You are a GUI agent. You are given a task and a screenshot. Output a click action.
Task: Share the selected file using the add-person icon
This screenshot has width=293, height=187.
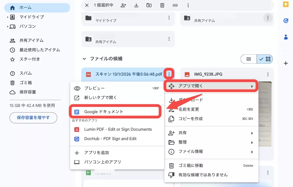click(x=124, y=5)
